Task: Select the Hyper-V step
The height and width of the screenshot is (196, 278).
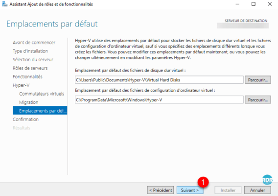Action: tap(21, 85)
